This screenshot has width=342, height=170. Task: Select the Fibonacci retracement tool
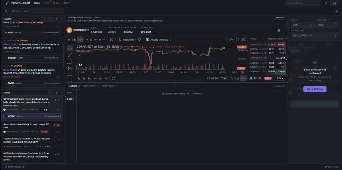70,62
